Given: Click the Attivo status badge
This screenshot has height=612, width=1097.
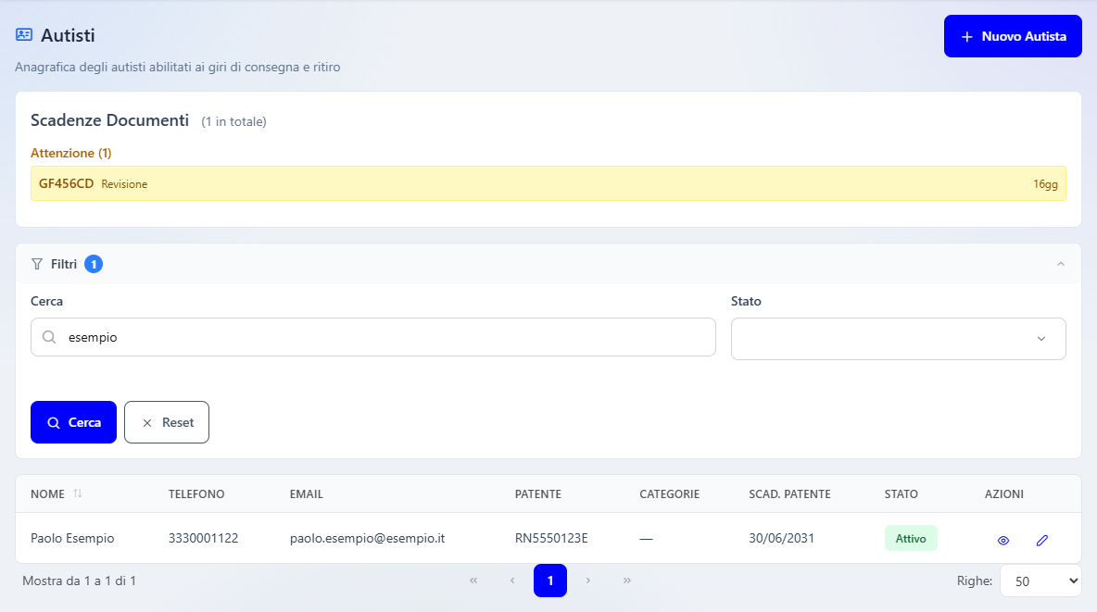Looking at the screenshot, I should (x=911, y=539).
